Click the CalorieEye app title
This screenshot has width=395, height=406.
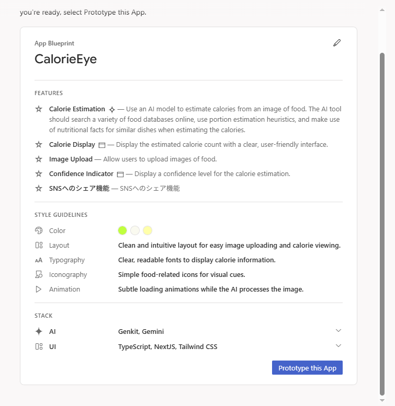coord(65,59)
